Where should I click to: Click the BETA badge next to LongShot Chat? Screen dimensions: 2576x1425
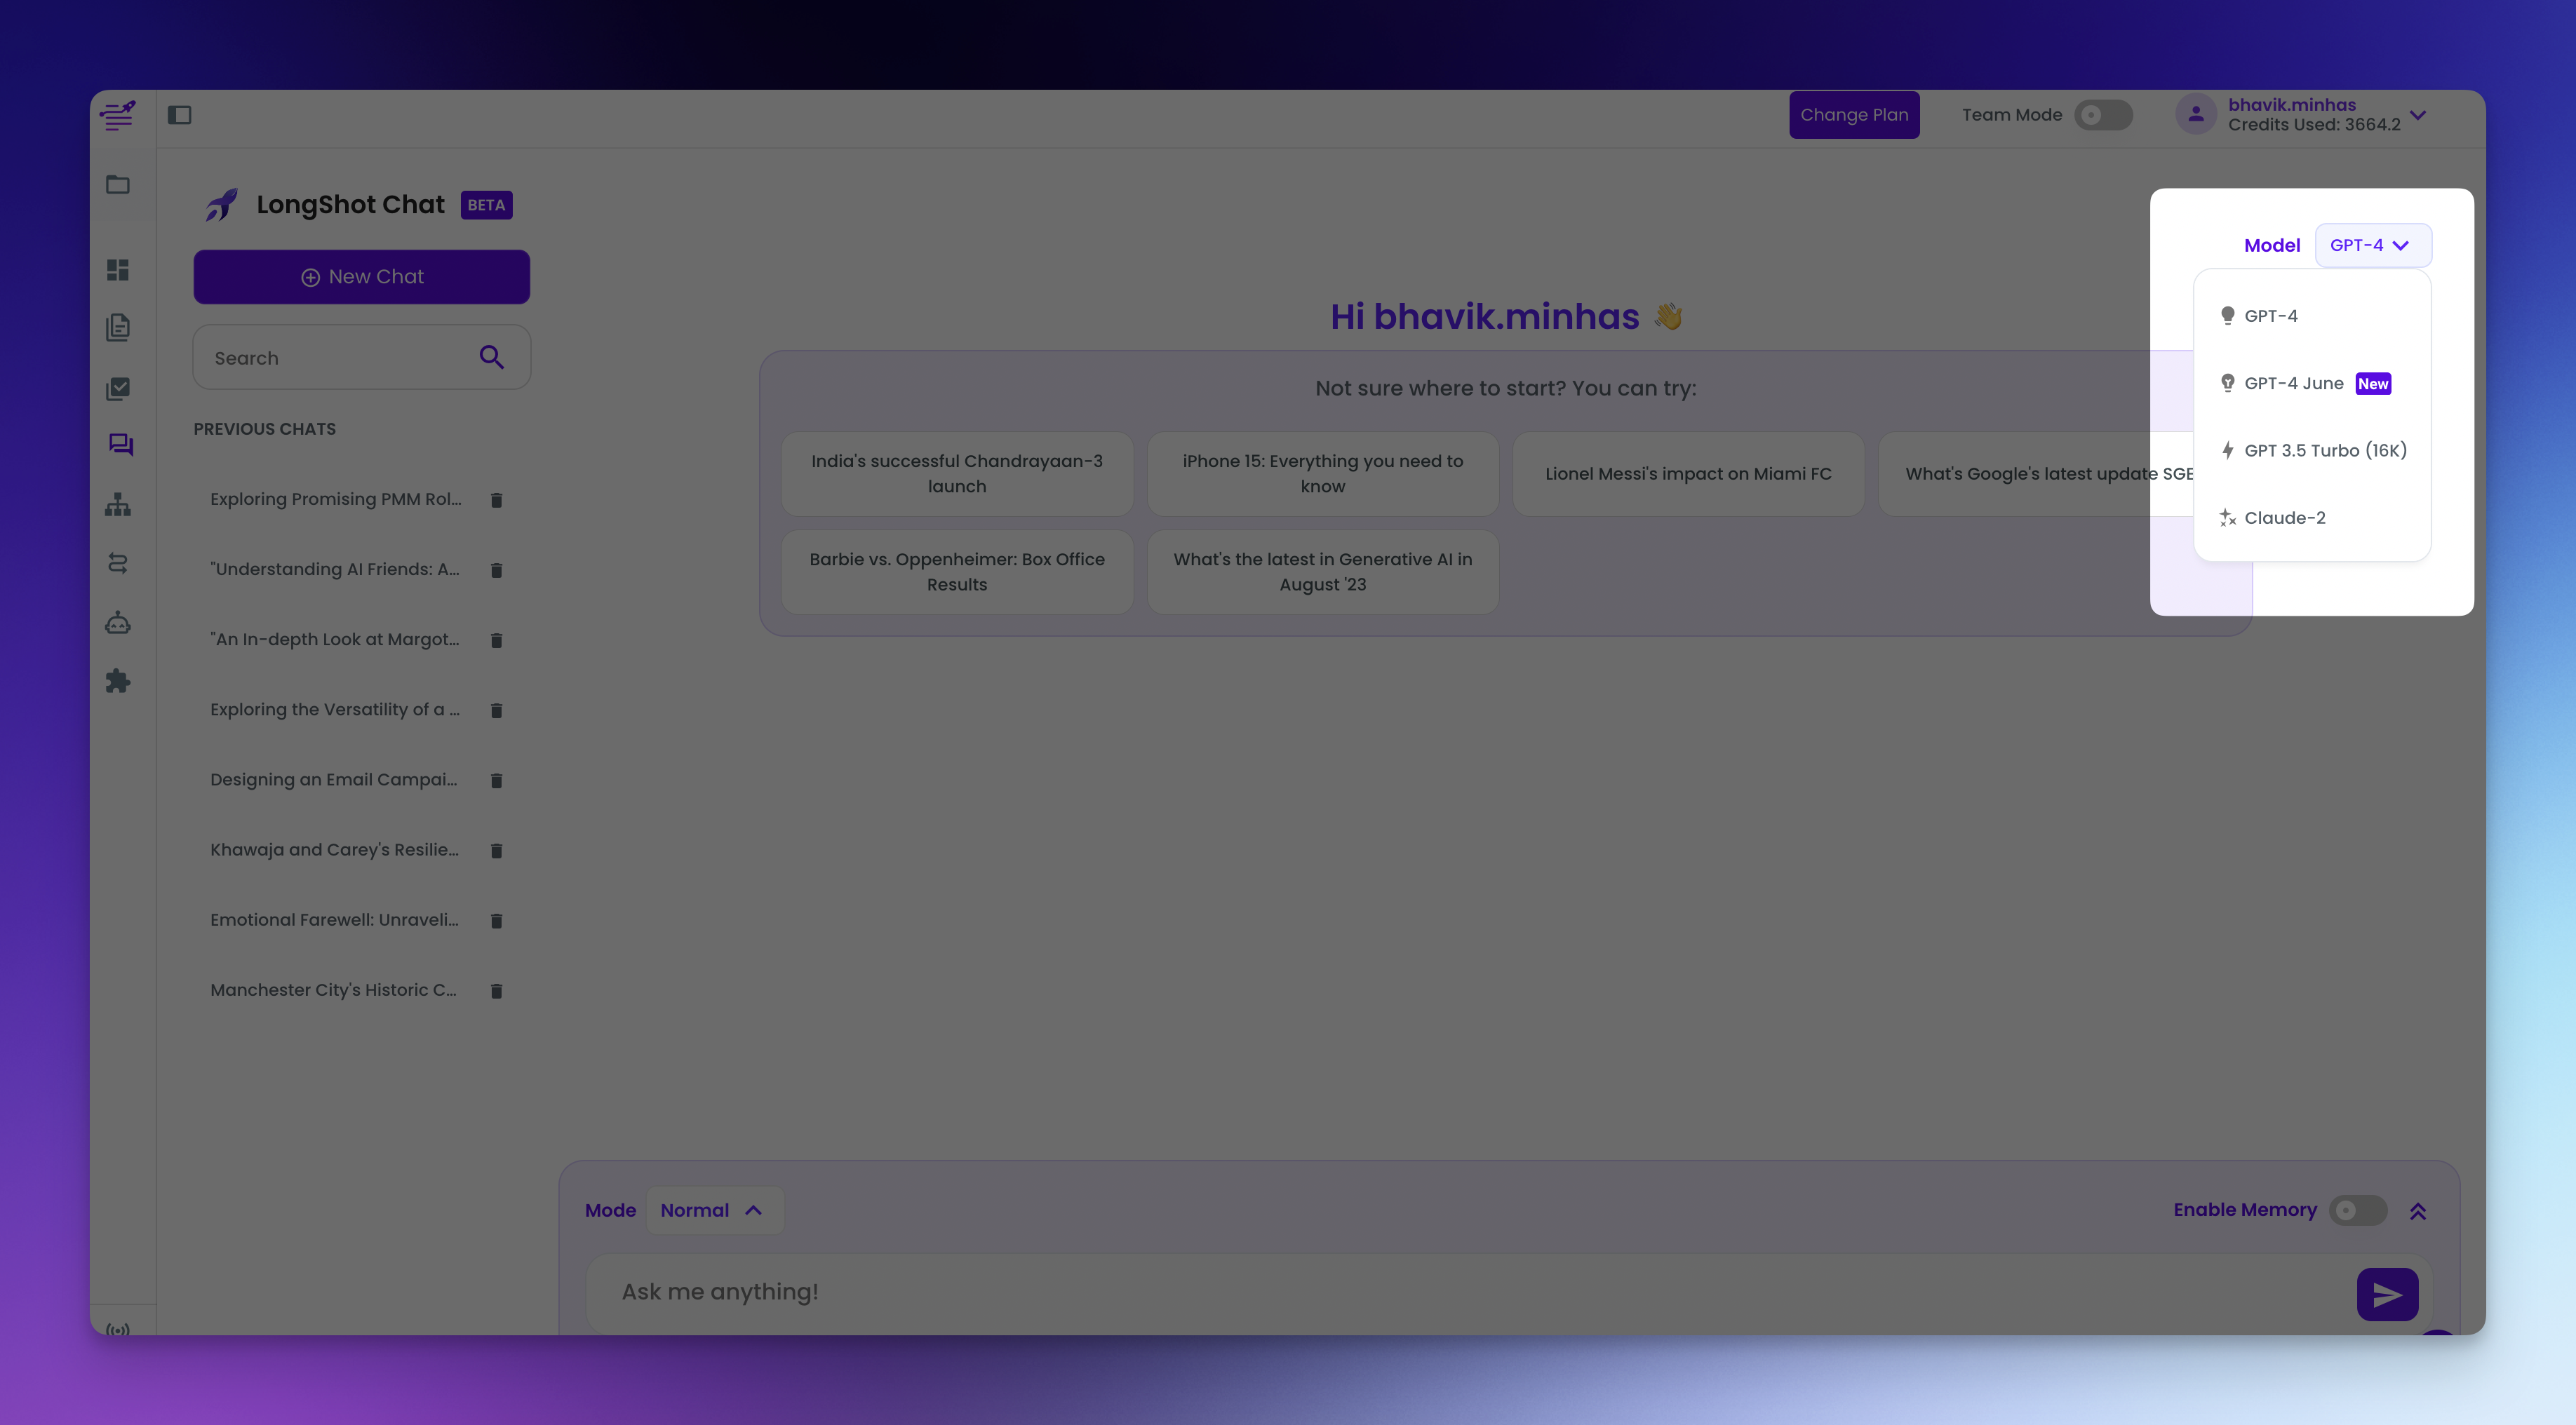tap(486, 205)
